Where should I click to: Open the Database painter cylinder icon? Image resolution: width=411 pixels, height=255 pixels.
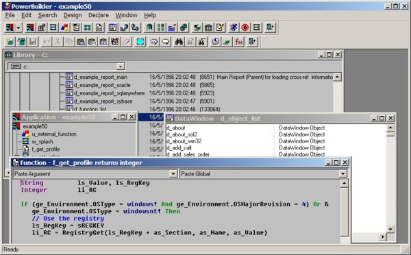(149, 27)
